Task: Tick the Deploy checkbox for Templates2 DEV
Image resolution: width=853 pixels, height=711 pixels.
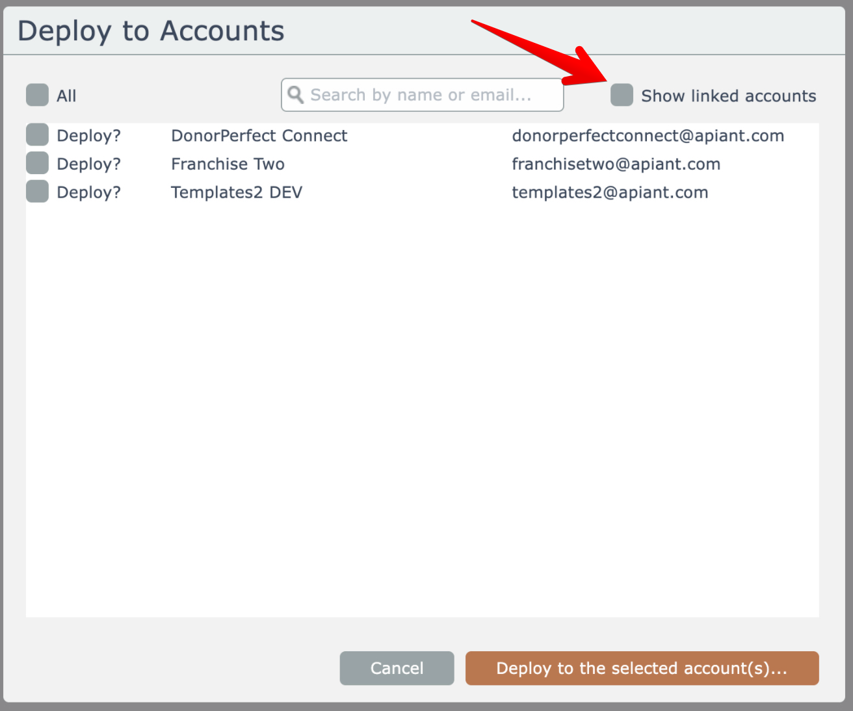Action: [x=37, y=192]
